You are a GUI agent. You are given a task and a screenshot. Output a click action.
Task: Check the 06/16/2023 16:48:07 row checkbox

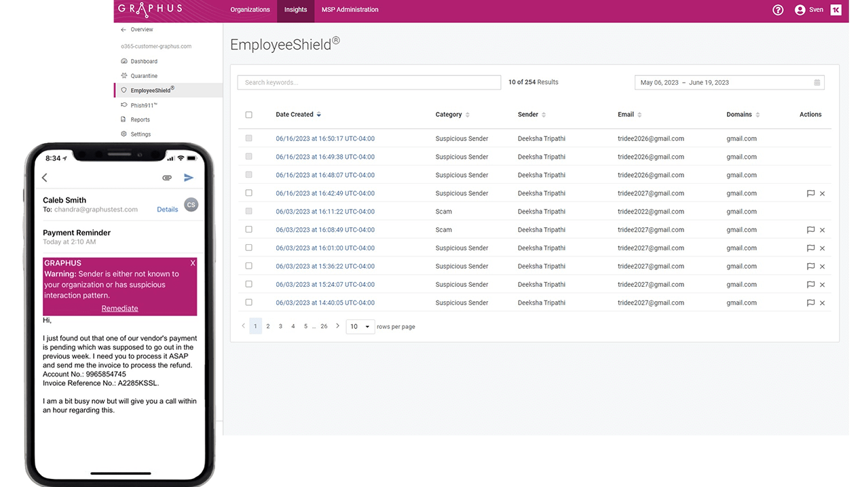248,175
